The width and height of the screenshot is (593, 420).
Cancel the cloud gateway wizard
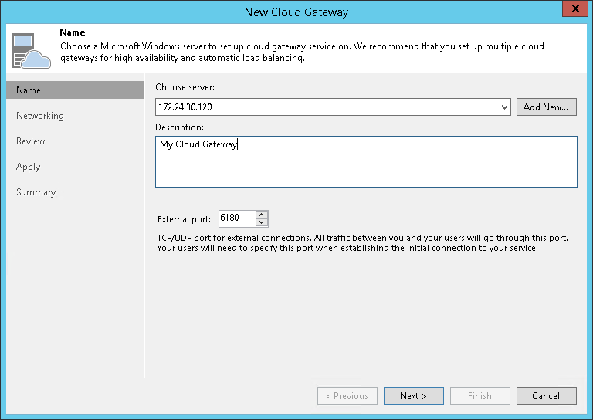546,396
